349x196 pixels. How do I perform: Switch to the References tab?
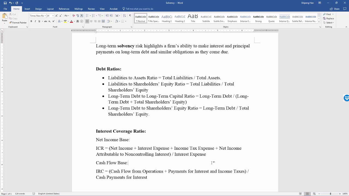(64, 9)
